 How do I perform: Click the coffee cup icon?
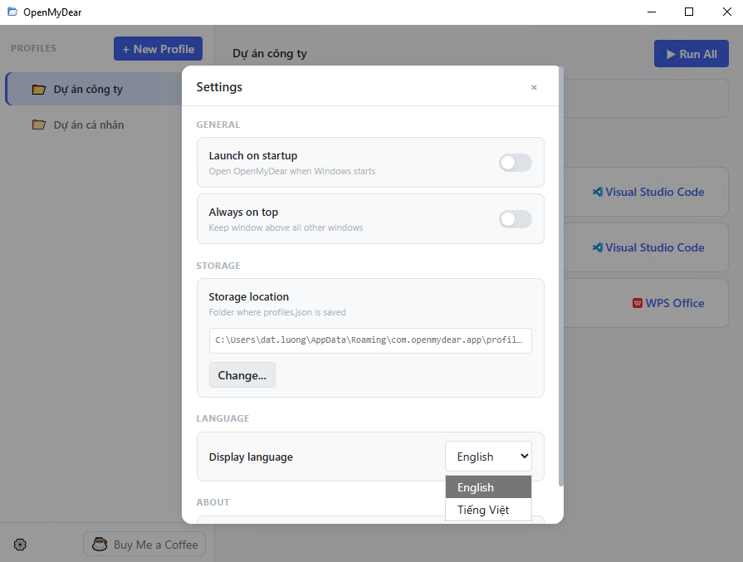(x=100, y=544)
